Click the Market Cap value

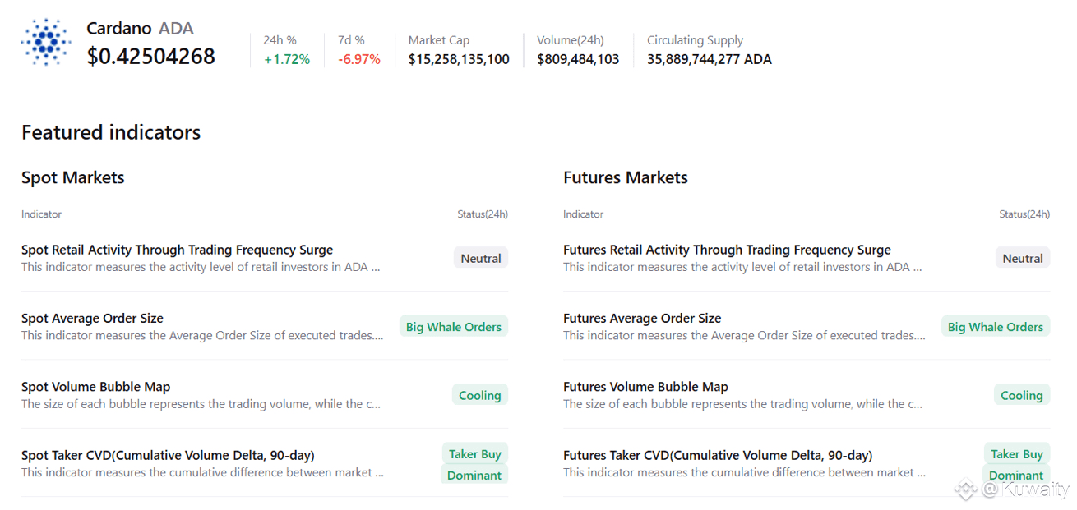pyautogui.click(x=459, y=59)
